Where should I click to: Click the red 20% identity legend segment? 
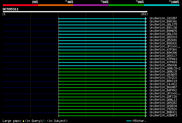point(20,5)
